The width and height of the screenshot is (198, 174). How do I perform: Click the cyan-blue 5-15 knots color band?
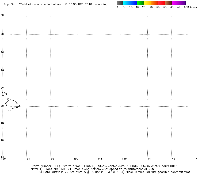tap(130, 3)
